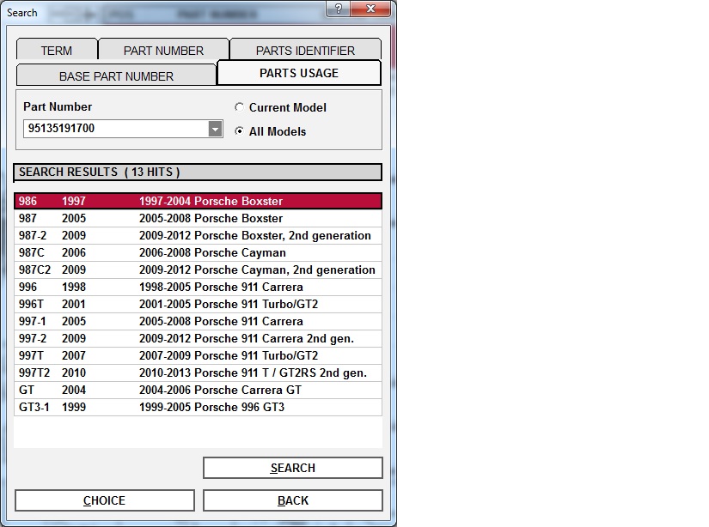Image resolution: width=709 pixels, height=527 pixels.
Task: Click the help question mark button
Action: (x=338, y=9)
